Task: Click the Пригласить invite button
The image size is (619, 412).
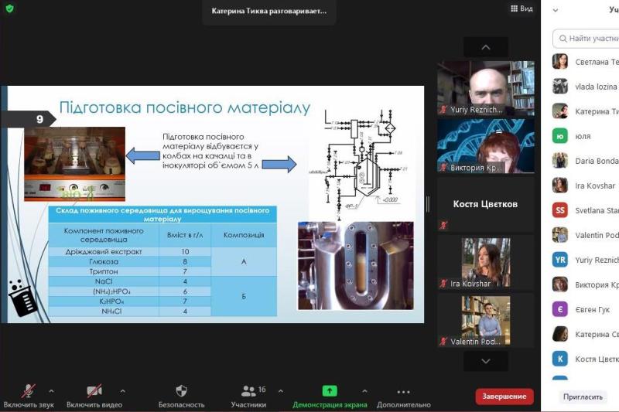Action: [x=583, y=397]
